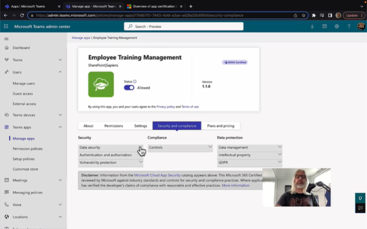
Task: Click the Teams icon in sidebar
Action: [x=7, y=60]
